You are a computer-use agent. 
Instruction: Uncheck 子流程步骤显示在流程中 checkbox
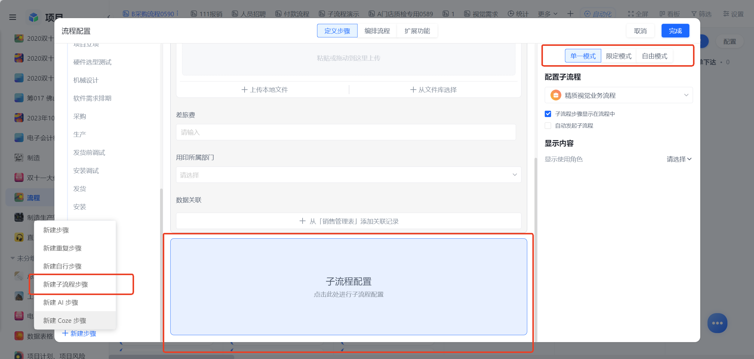point(548,114)
